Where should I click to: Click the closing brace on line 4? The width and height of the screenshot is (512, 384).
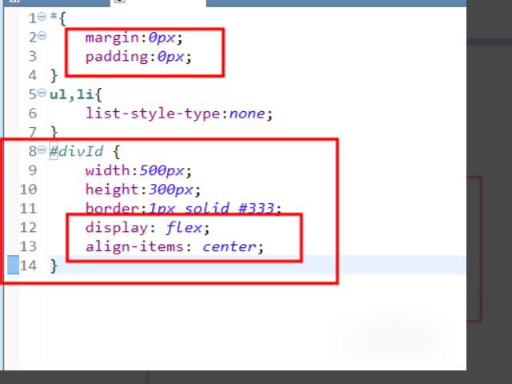[54, 76]
